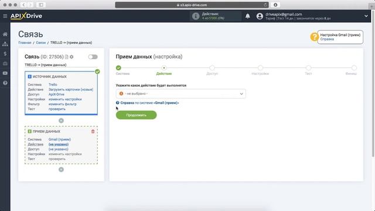
Task: Open the notifications bell
Action: tap(247, 16)
